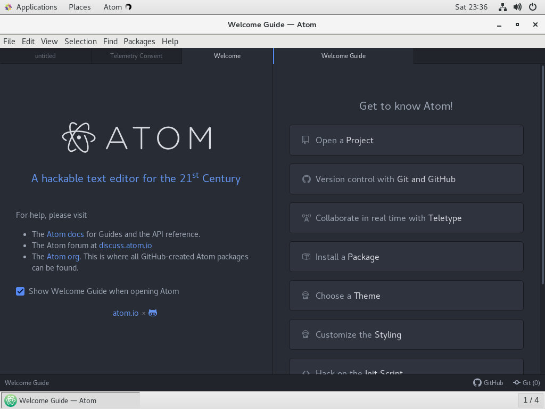Viewport: 545px width, 409px height.
Task: Click Welcome Guide text in status bar
Action: tap(27, 382)
